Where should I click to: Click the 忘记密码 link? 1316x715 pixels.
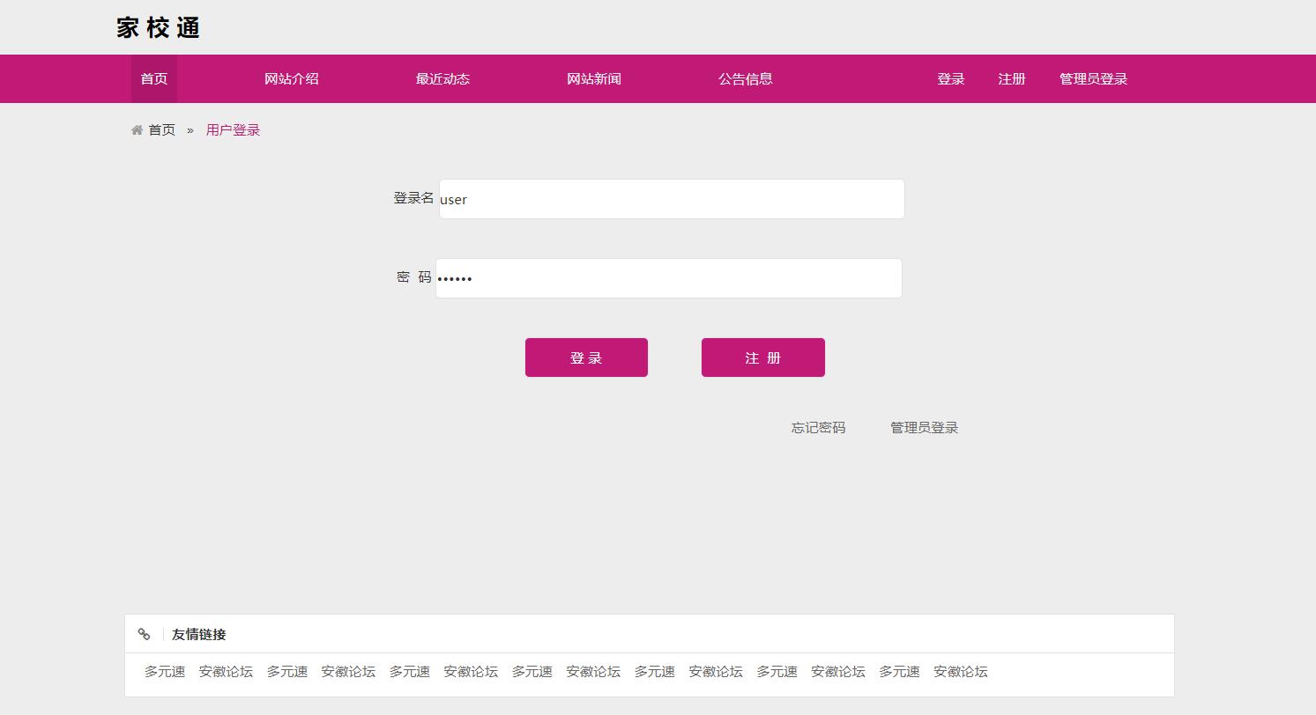[x=817, y=427]
